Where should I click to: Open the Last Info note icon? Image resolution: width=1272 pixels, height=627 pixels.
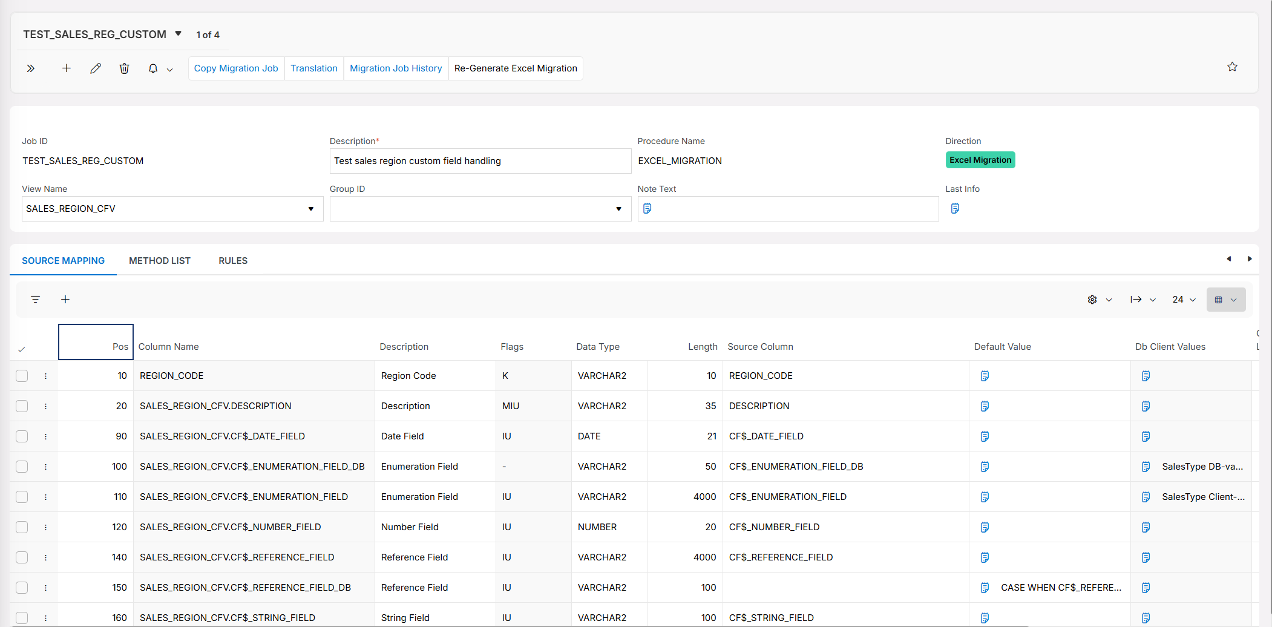(955, 208)
